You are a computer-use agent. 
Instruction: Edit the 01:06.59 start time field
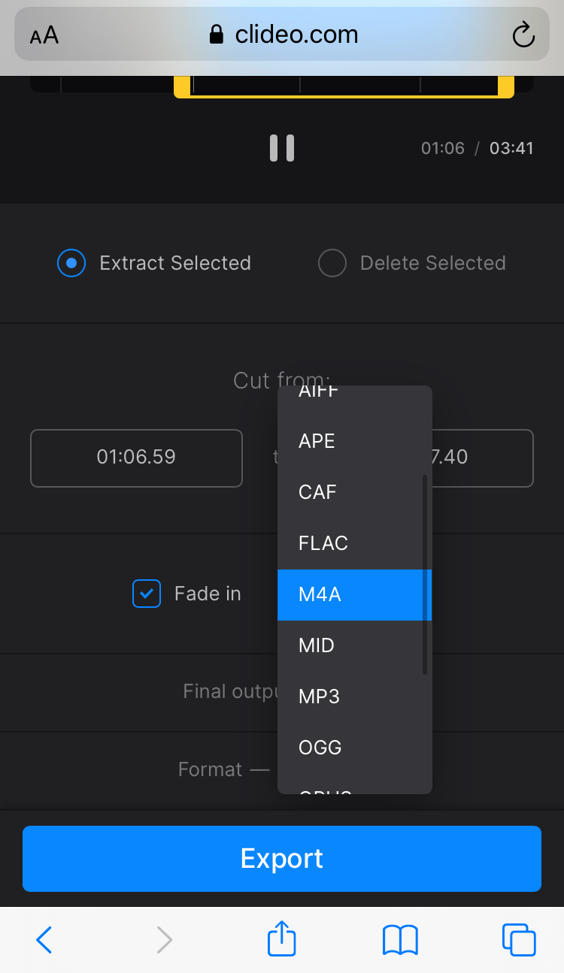136,458
